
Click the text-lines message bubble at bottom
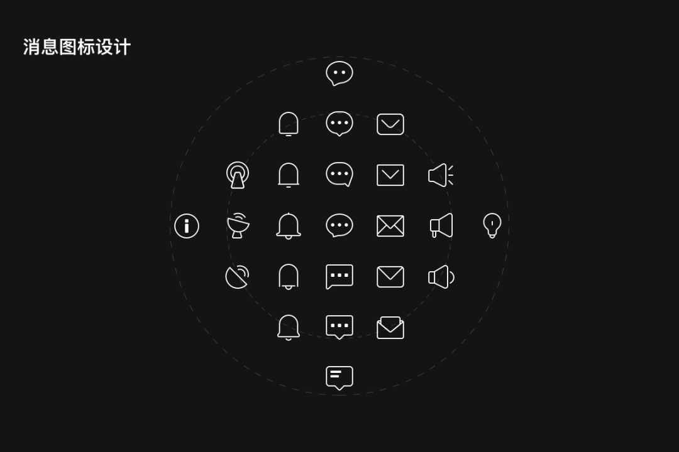pyautogui.click(x=339, y=378)
